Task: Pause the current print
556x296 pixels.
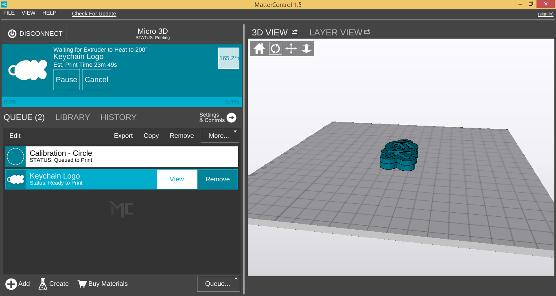Action: pyautogui.click(x=66, y=80)
